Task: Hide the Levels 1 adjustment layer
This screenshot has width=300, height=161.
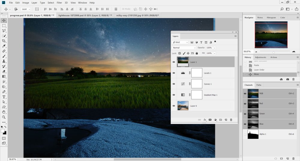Action: tap(174, 73)
